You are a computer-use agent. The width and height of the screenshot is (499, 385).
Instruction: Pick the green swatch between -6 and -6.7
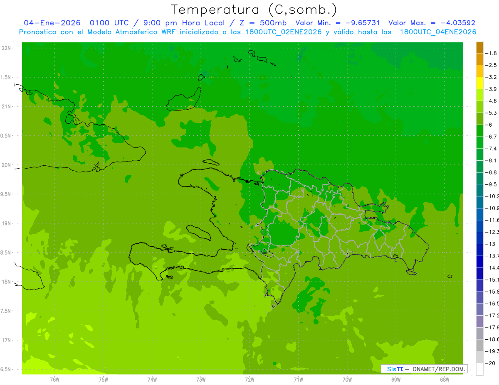pos(479,130)
